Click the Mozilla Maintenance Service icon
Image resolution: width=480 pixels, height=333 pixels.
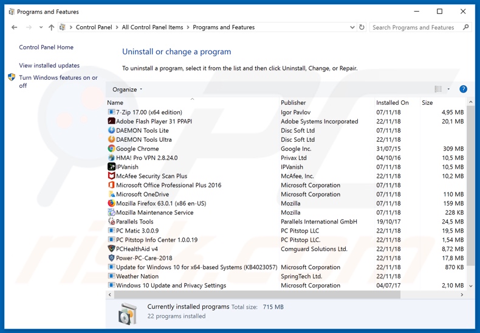pyautogui.click(x=111, y=212)
